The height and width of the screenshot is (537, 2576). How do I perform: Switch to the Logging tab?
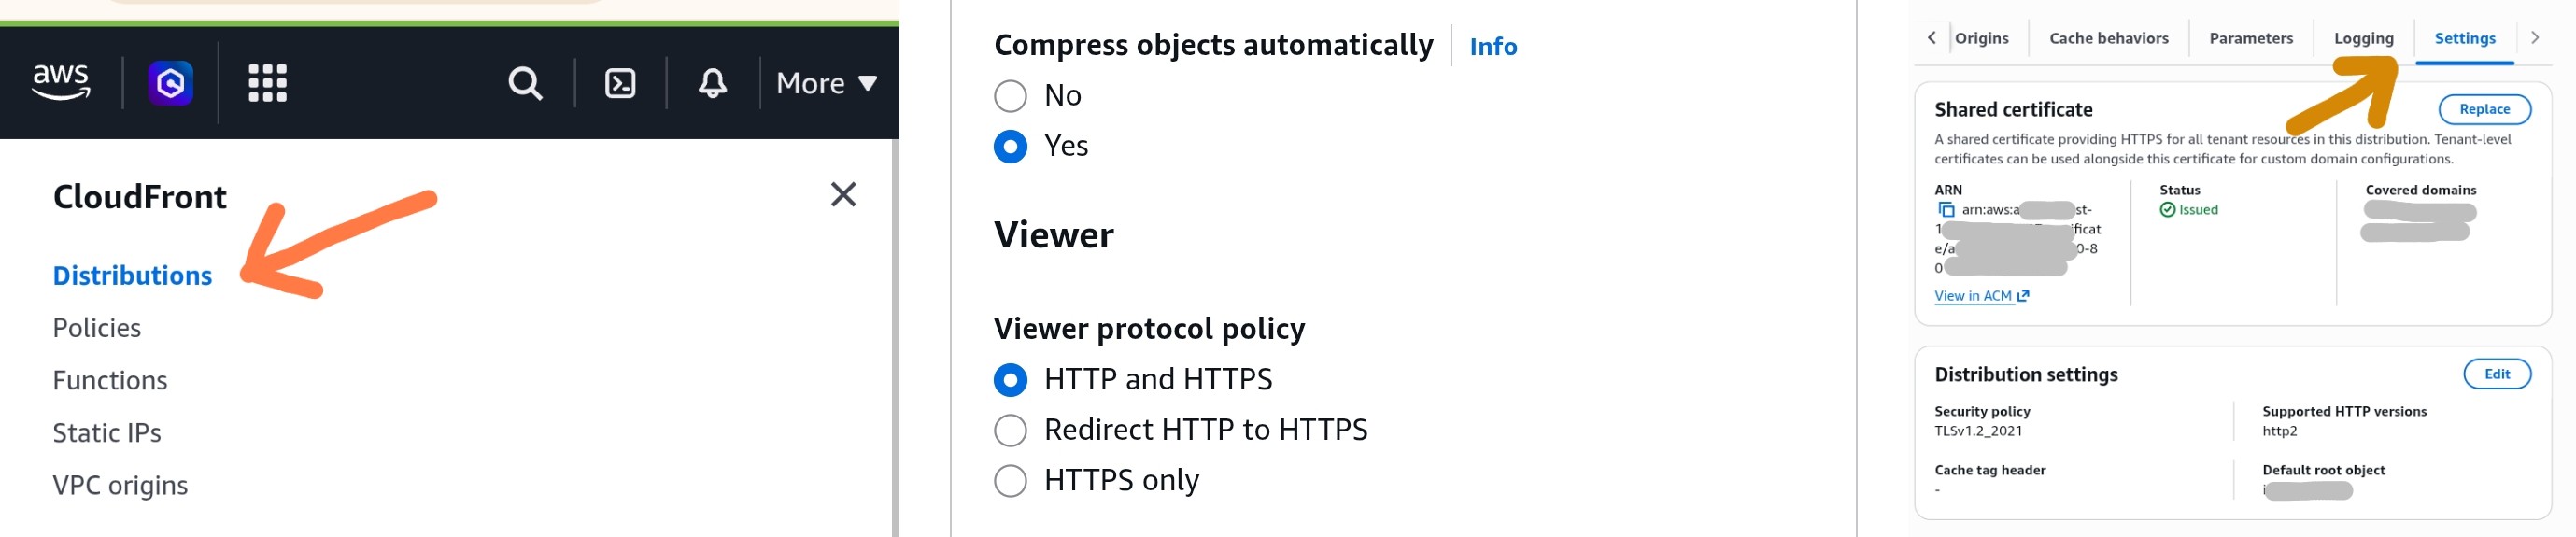click(2363, 38)
